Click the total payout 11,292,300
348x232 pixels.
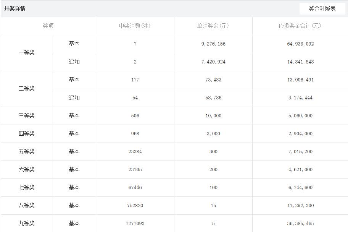click(x=300, y=206)
